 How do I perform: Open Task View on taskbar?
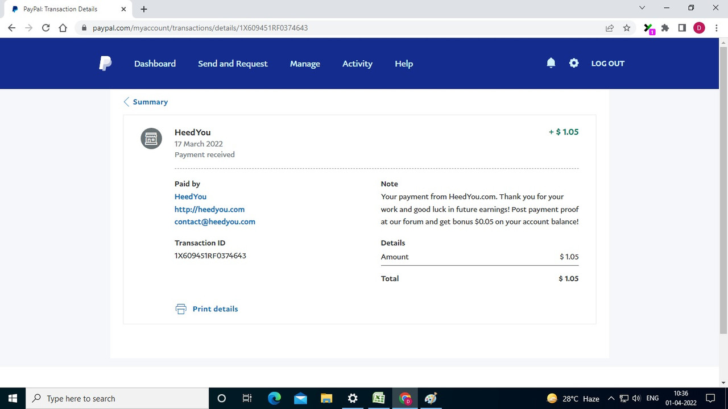(247, 398)
